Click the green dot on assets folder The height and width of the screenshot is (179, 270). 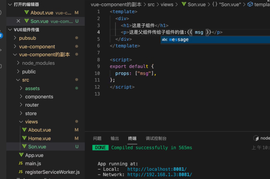(x=77, y=88)
